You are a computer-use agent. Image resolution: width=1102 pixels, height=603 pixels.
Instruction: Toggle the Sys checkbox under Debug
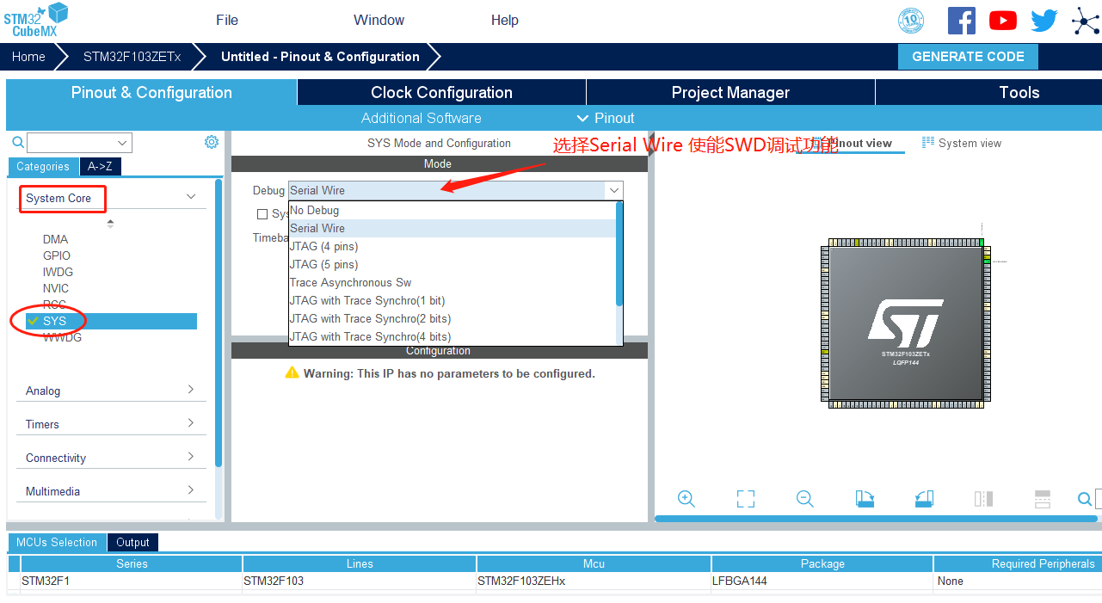click(x=262, y=214)
